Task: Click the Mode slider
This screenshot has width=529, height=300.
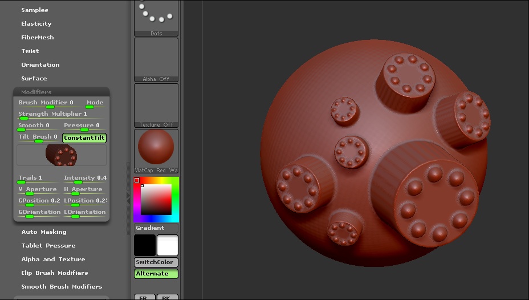Action: [95, 103]
